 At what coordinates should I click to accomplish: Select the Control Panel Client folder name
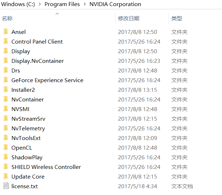pyautogui.click(x=37, y=42)
